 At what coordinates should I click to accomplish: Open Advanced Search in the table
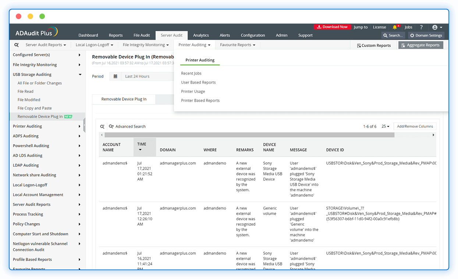(127, 126)
